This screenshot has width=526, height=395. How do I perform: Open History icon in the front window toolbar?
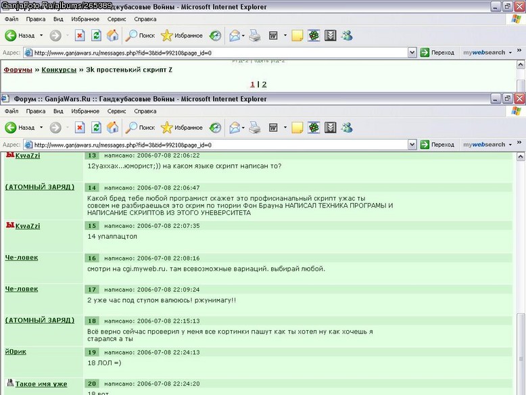coord(215,128)
